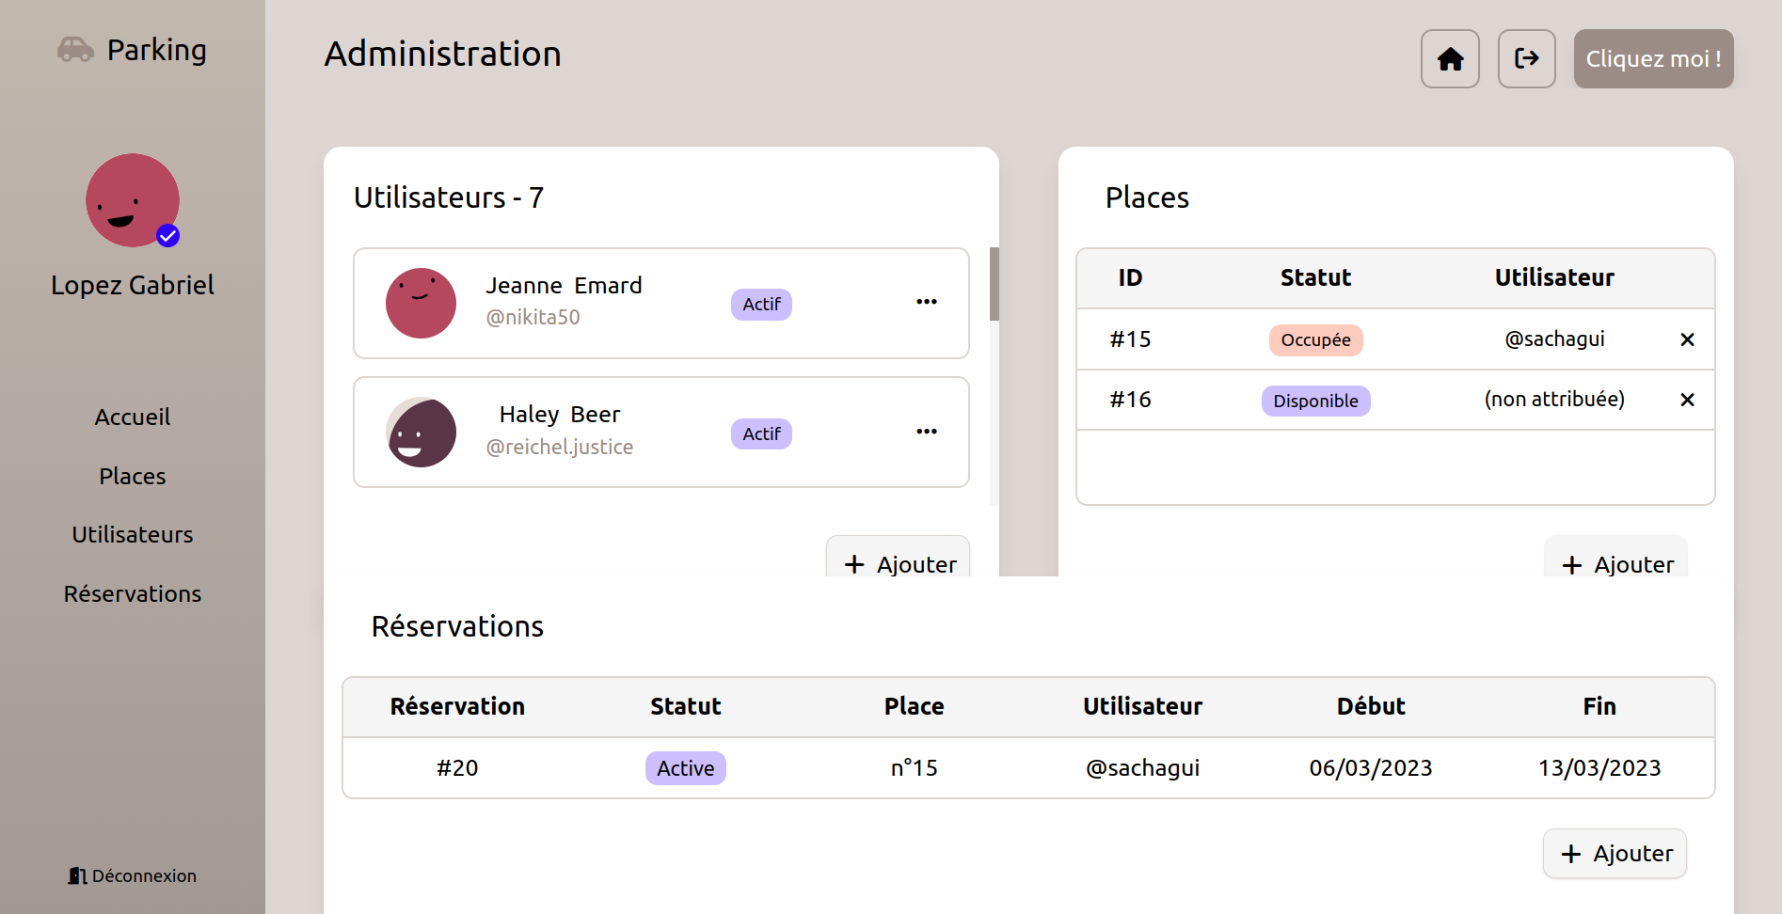Open Utilisateurs in the sidebar menu
This screenshot has height=914, width=1782.
(x=133, y=534)
